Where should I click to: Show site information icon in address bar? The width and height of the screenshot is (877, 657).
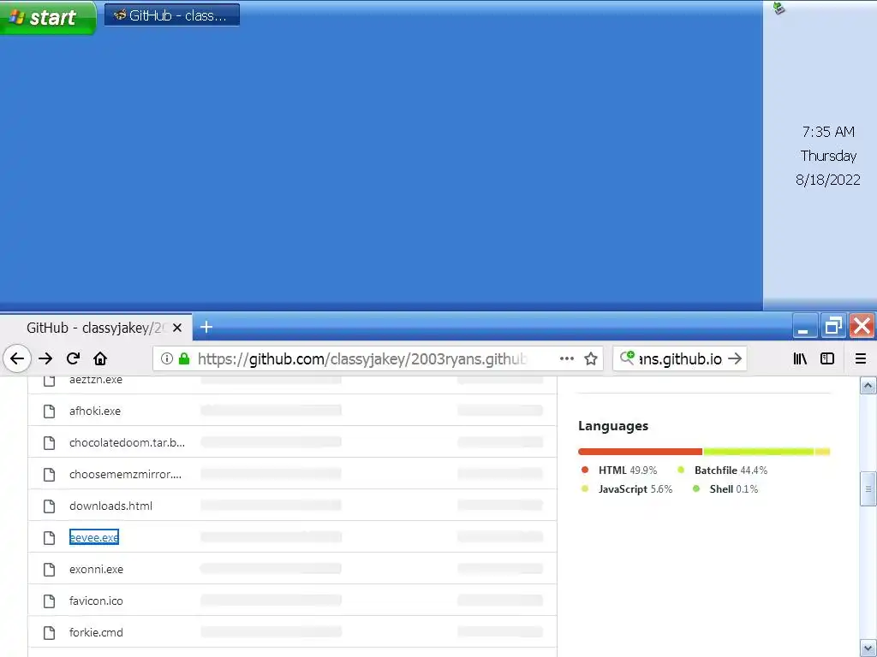[167, 358]
